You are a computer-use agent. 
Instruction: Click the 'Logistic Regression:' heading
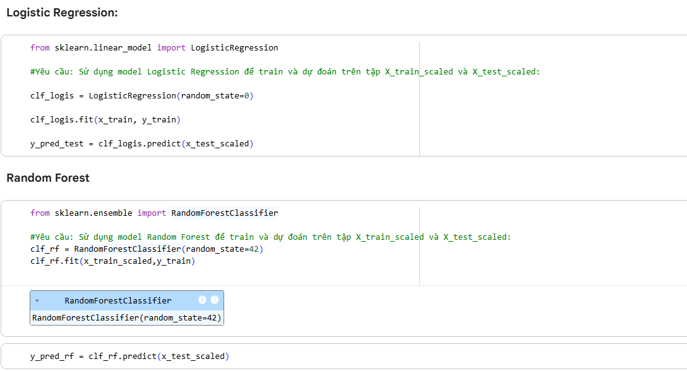pos(63,13)
